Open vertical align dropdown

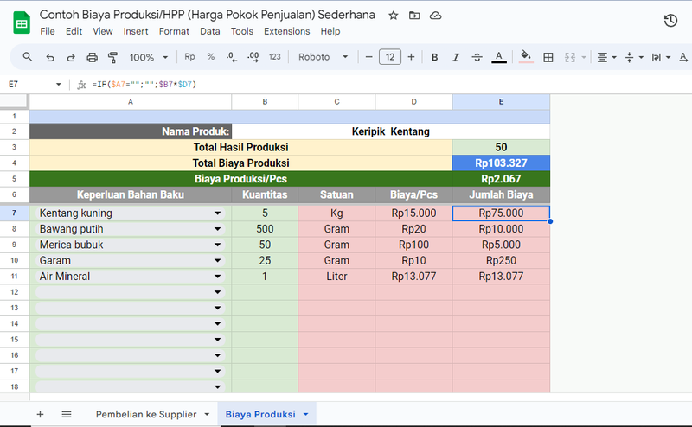pos(634,57)
